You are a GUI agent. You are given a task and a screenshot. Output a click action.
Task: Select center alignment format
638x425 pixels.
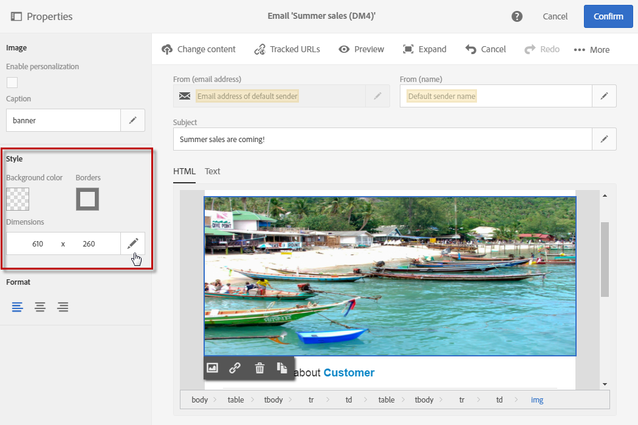(x=40, y=307)
